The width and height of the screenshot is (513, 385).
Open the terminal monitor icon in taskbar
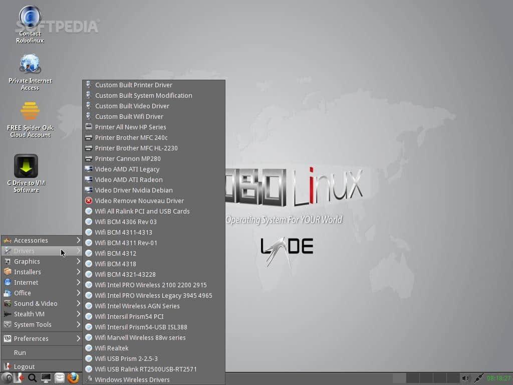(x=46, y=378)
